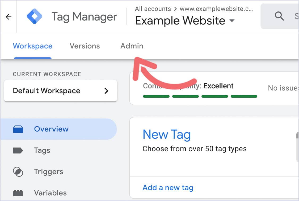
Task: Click the Default Workspace selector box
Action: pyautogui.click(x=61, y=91)
